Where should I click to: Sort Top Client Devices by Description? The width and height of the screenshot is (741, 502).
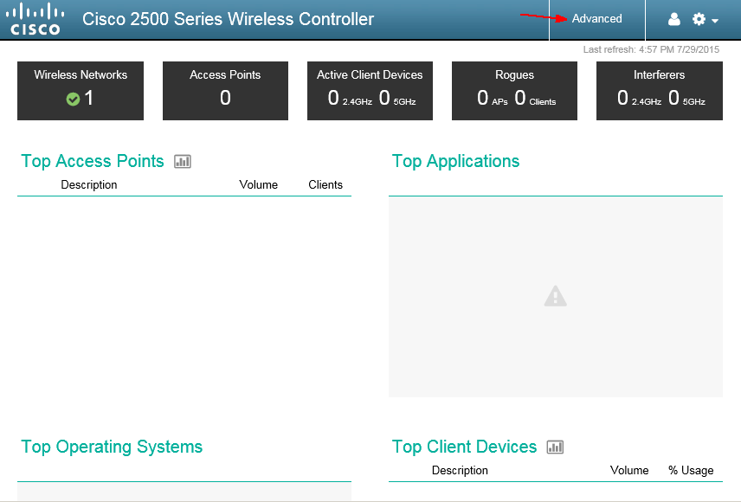[x=460, y=470]
